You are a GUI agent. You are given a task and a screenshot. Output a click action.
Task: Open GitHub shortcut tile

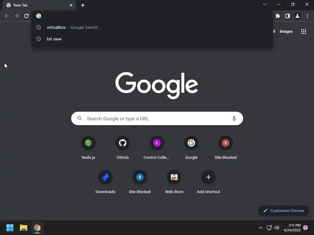123,147
